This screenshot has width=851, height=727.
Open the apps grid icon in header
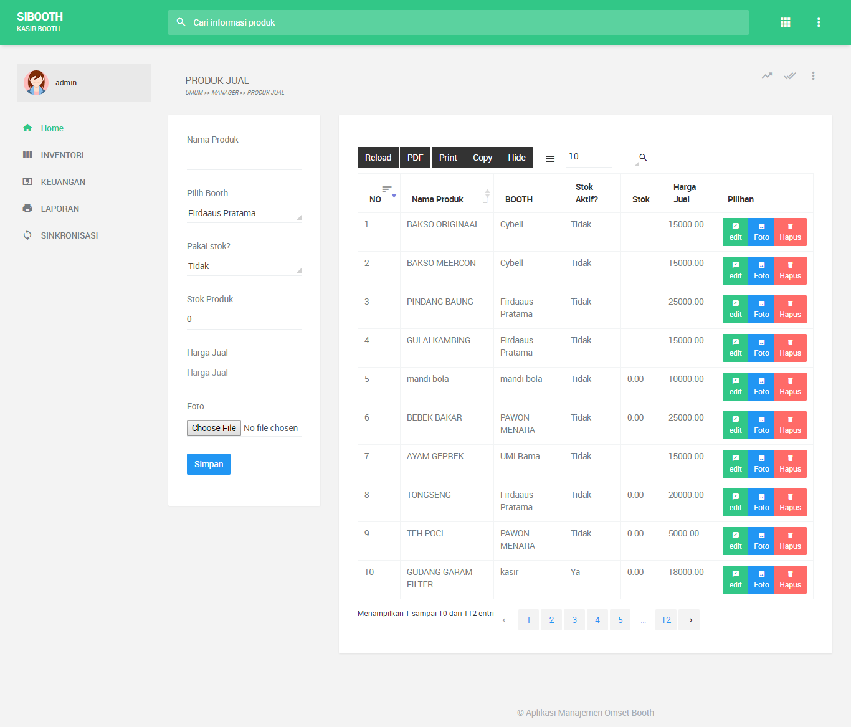(785, 22)
